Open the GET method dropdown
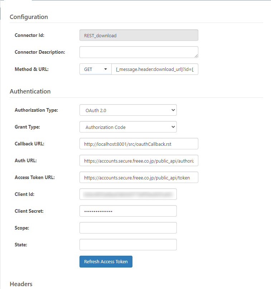 (x=95, y=69)
